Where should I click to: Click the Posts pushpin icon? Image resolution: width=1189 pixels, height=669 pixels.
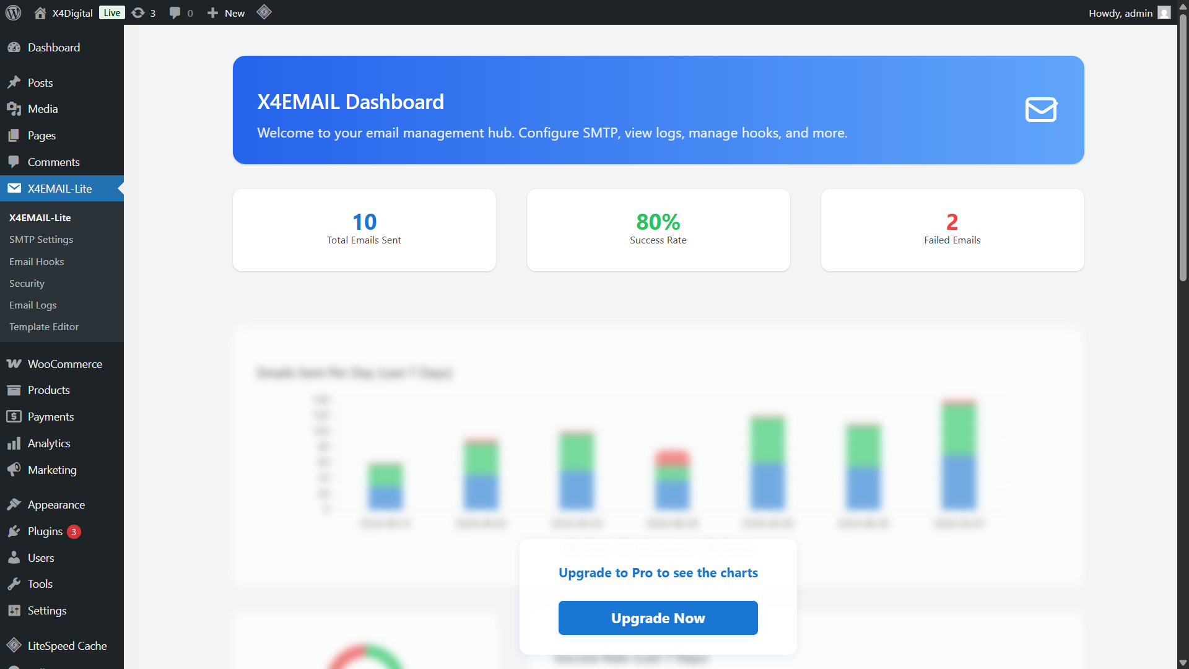[14, 82]
